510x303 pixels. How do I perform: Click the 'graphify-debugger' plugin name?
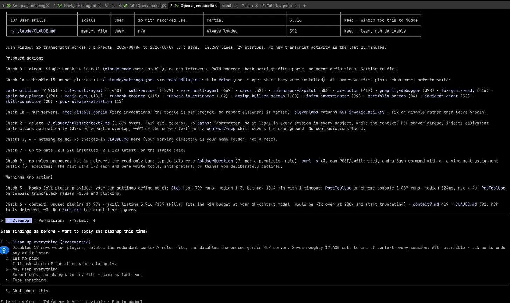click(x=400, y=91)
